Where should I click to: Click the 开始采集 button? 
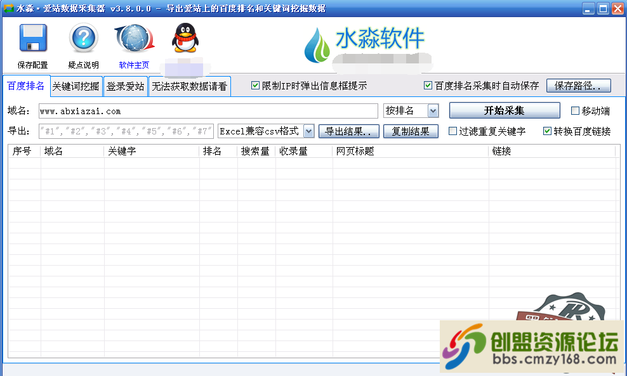pyautogui.click(x=505, y=111)
